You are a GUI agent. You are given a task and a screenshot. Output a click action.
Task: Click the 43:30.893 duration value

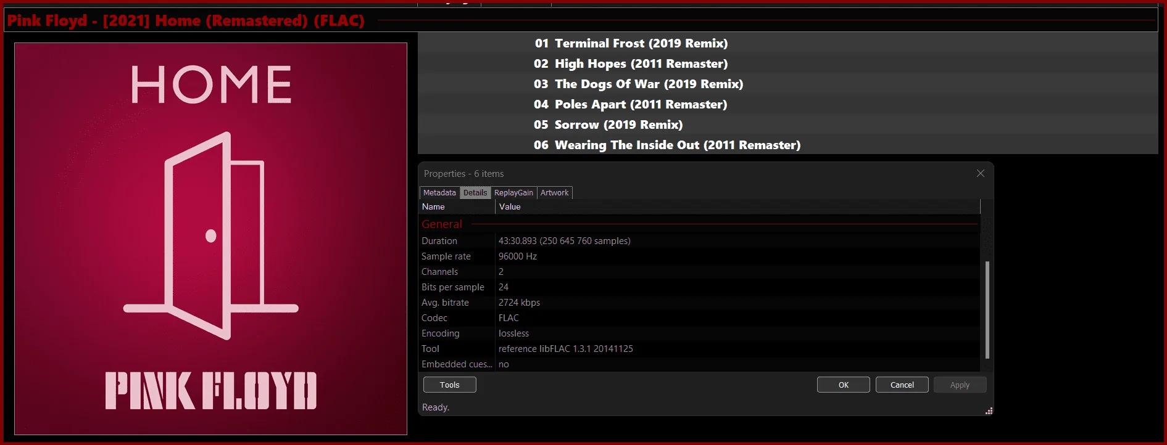(x=565, y=241)
